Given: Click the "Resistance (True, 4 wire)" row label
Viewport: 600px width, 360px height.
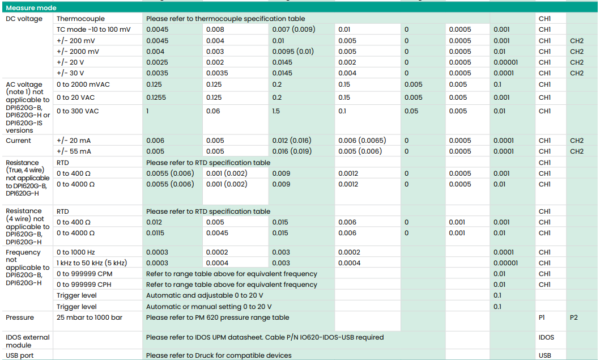Looking at the screenshot, I should 28,177.
